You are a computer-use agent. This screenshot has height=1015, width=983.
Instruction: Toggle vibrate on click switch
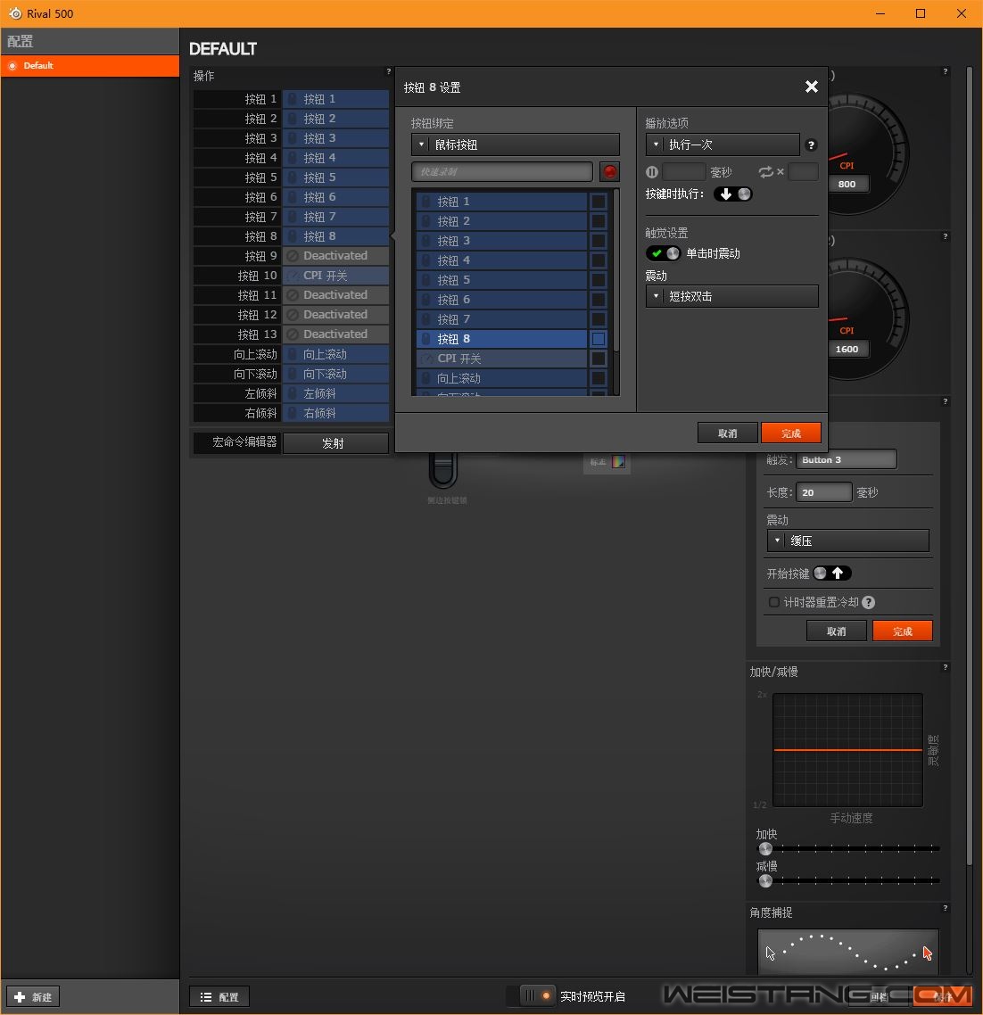664,253
